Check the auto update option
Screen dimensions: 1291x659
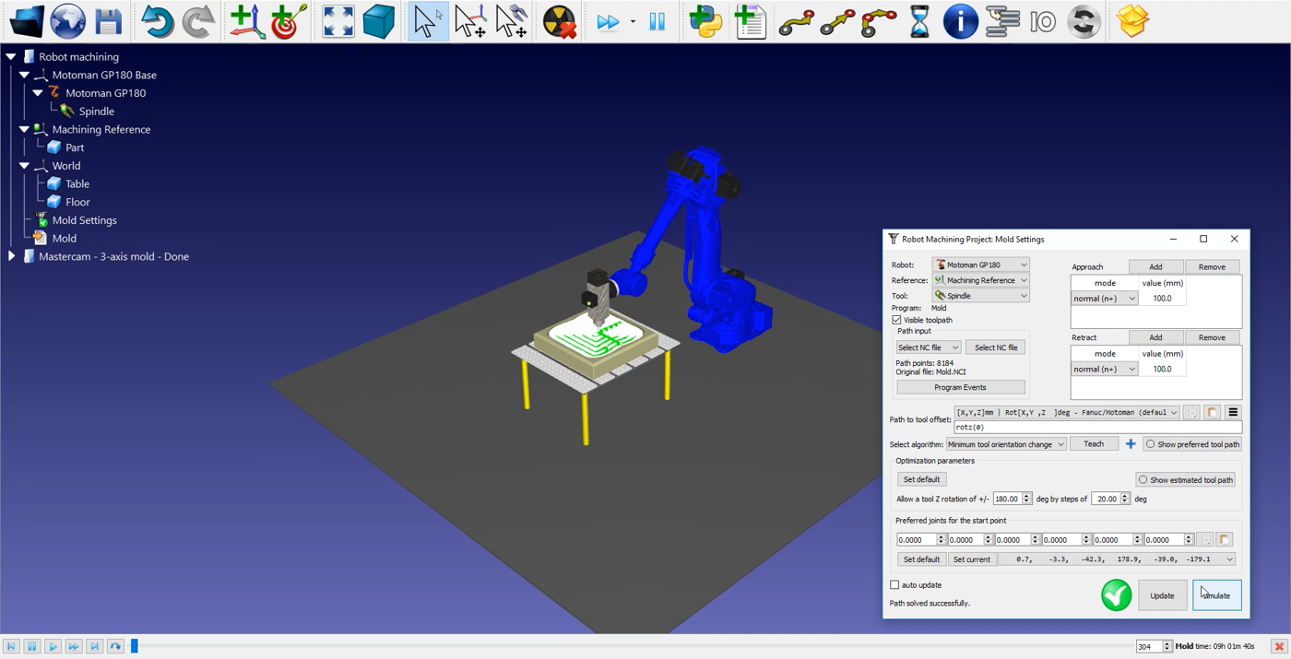click(894, 584)
